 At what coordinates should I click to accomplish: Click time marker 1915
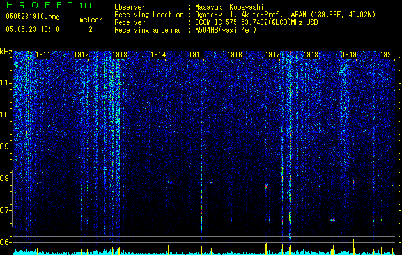click(x=196, y=55)
